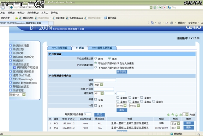The width and height of the screenshot is (203, 136).
Task: Click the records per page input field
Action: pos(88,114)
